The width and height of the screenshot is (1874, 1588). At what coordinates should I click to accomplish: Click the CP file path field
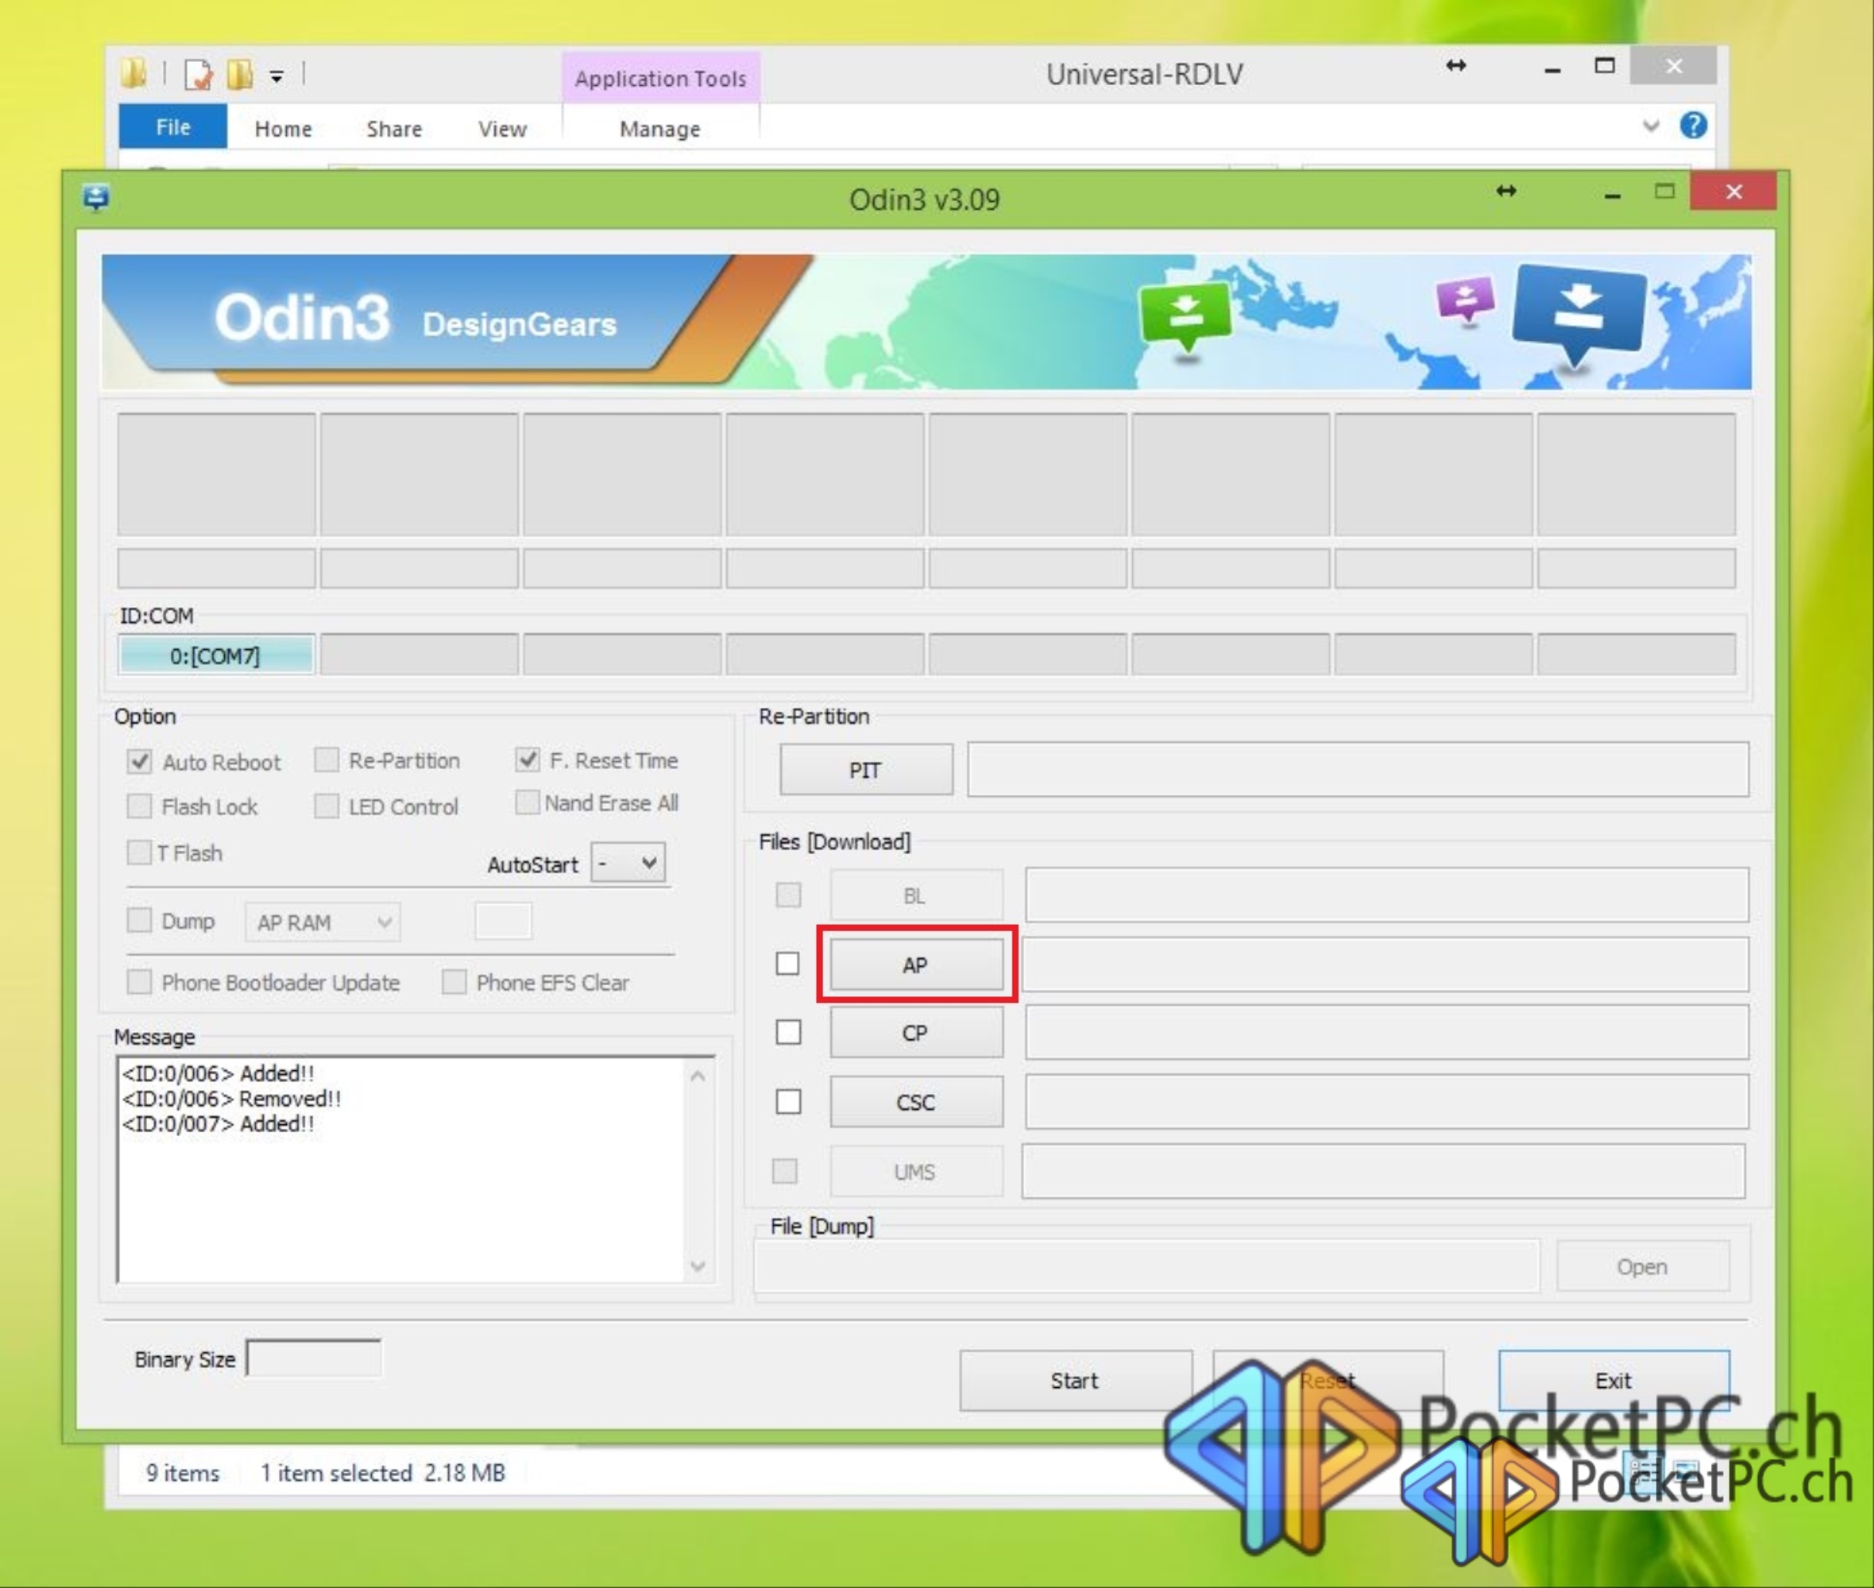tap(1386, 1032)
